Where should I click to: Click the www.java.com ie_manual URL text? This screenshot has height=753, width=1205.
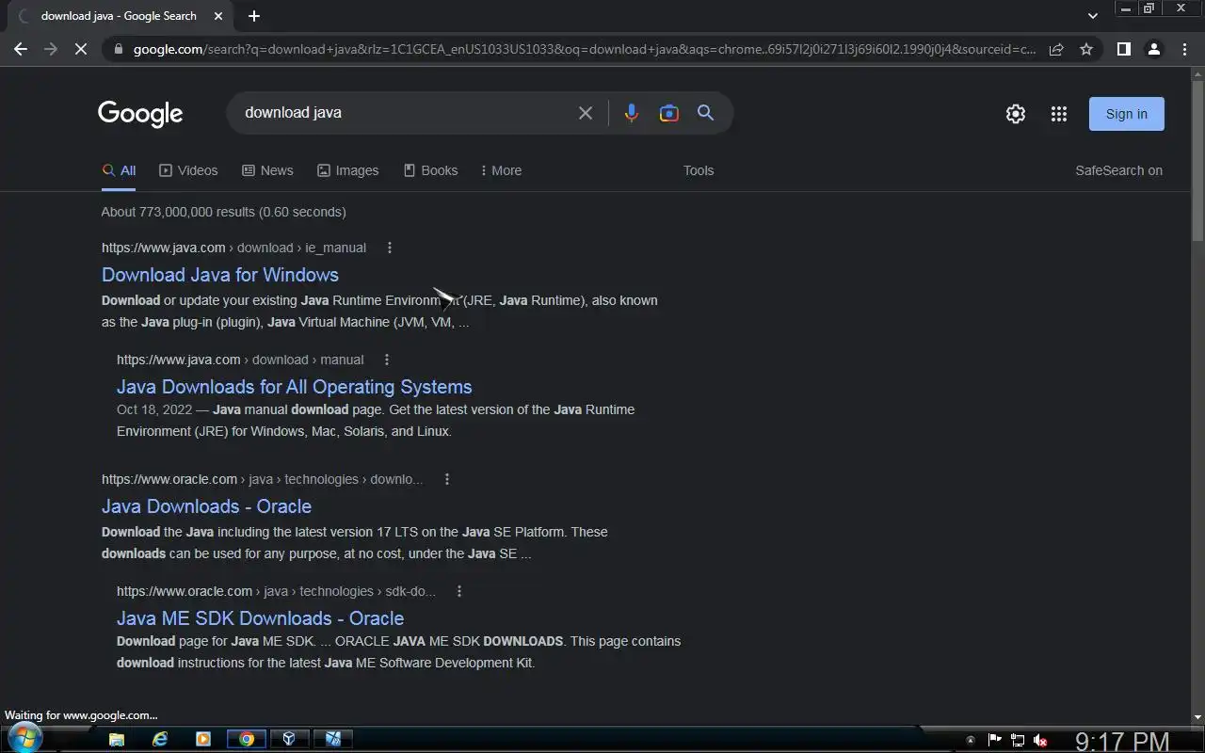click(233, 248)
